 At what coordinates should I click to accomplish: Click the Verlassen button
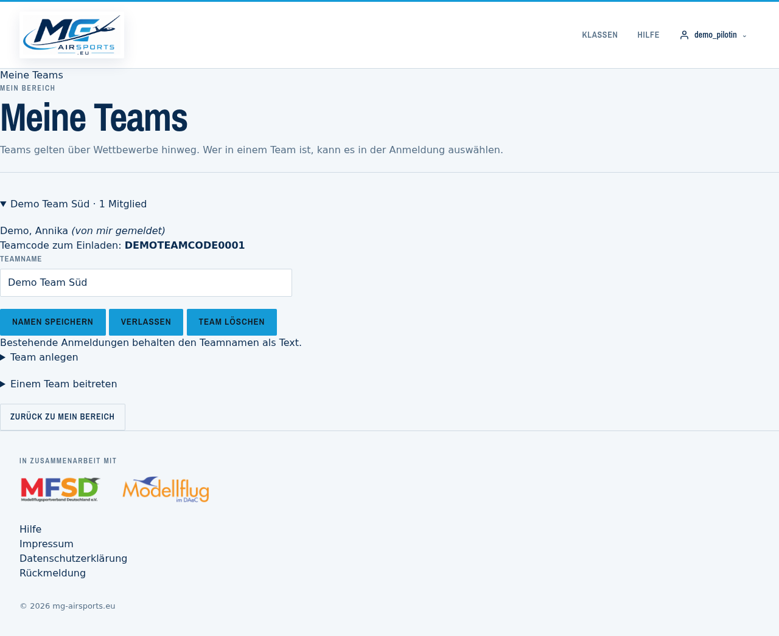click(146, 322)
